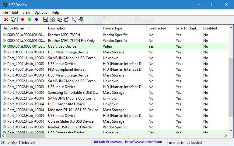Sort by Safe To Unplug column header
This screenshot has height=146, width=234.
[187, 28]
